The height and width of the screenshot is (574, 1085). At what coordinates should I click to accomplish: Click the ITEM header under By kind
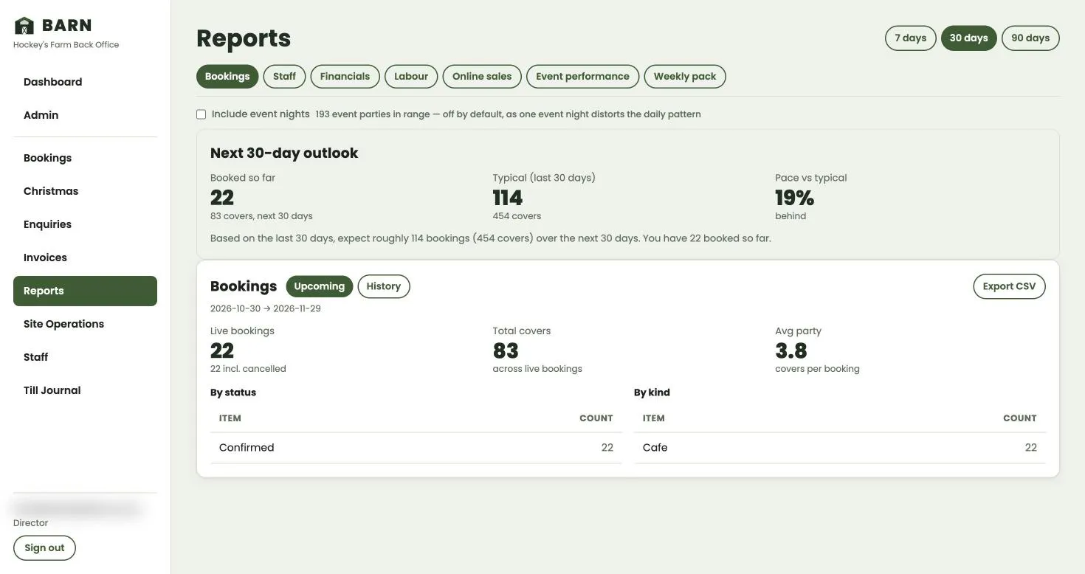click(x=654, y=418)
